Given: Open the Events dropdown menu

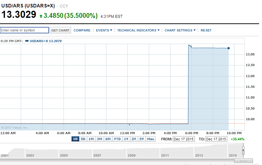Looking at the screenshot, I should point(104,30).
